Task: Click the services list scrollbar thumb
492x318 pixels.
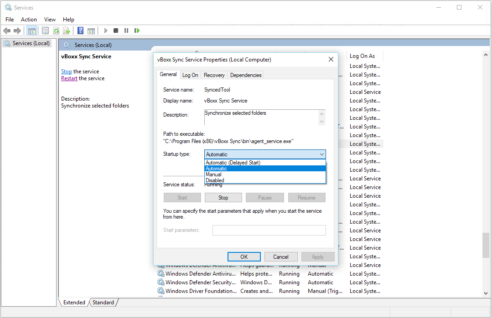Action: pyautogui.click(x=486, y=245)
